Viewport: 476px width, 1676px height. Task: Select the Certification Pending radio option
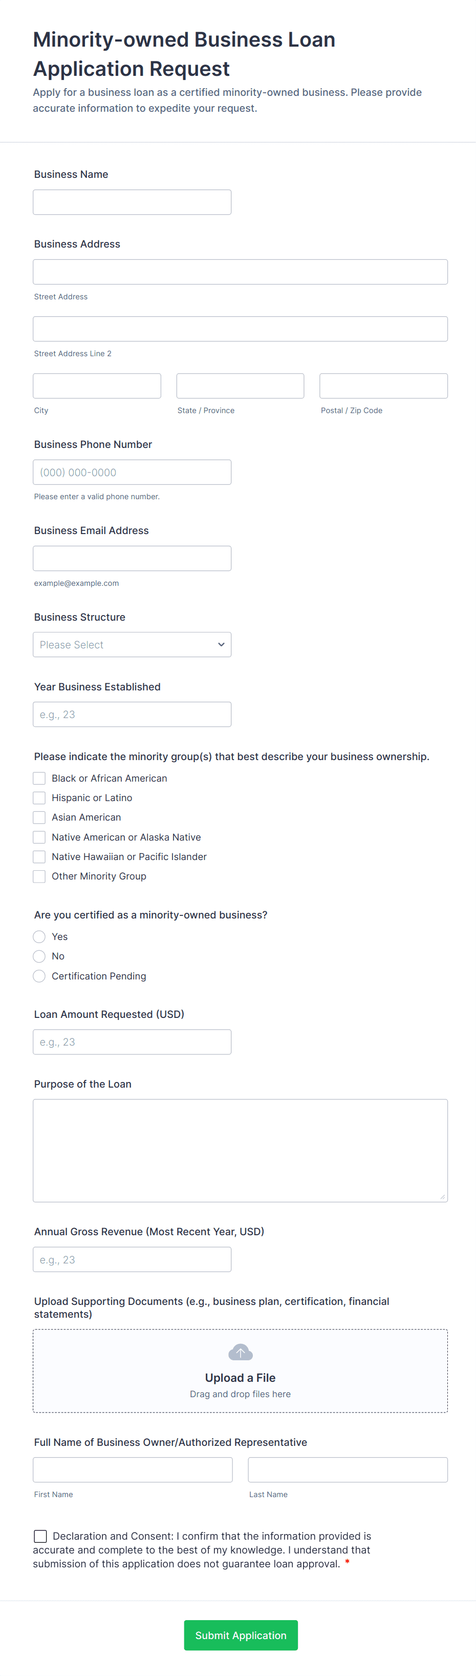39,976
